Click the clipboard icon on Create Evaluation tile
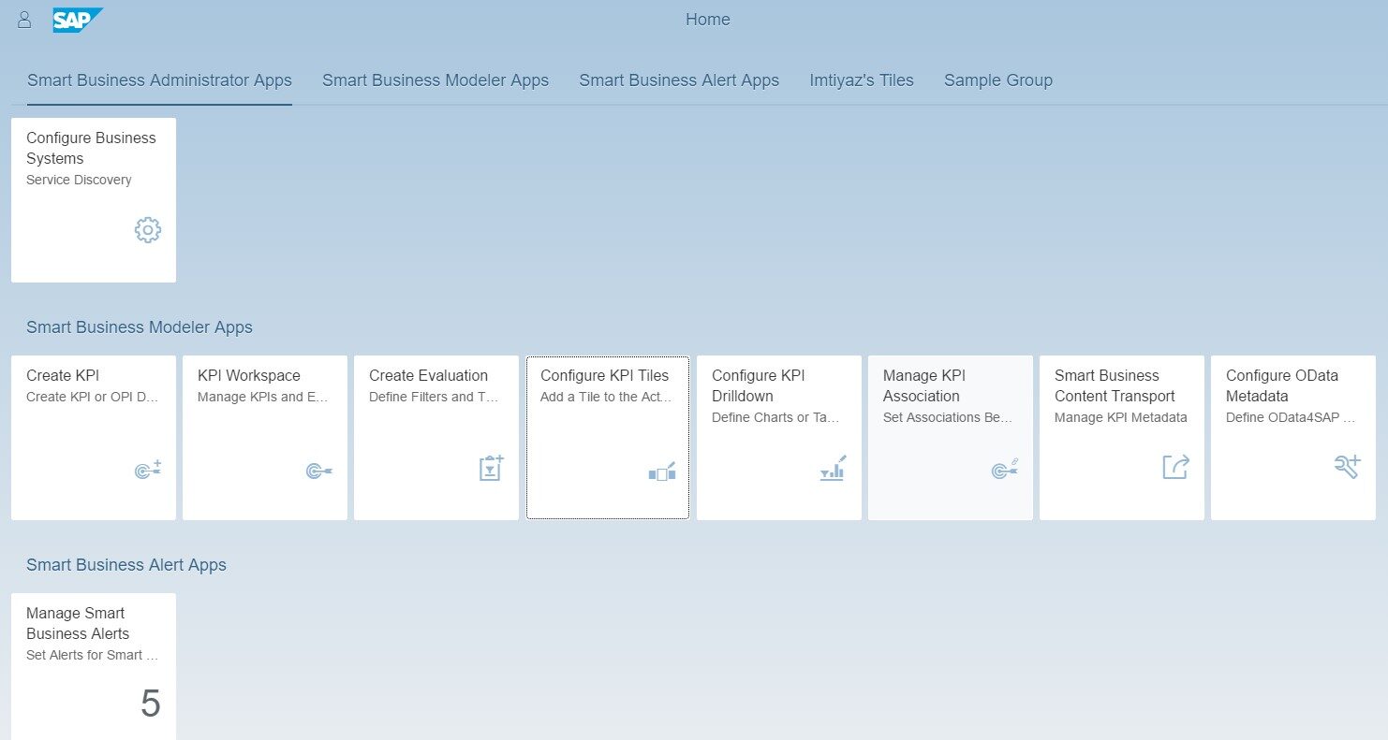This screenshot has height=740, width=1388. pyautogui.click(x=490, y=468)
